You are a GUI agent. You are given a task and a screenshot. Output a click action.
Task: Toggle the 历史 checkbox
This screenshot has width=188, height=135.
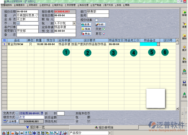(x=104, y=29)
